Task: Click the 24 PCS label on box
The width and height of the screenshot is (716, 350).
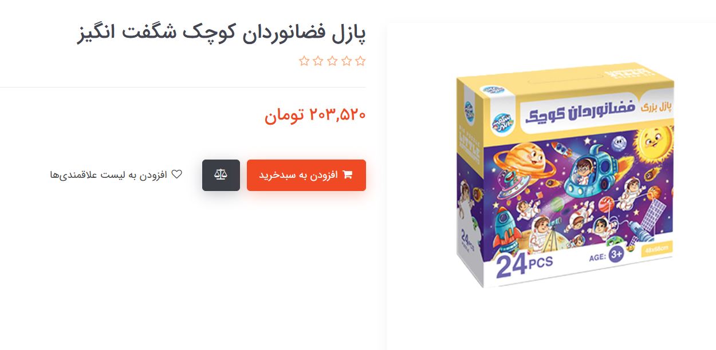Action: pyautogui.click(x=524, y=265)
